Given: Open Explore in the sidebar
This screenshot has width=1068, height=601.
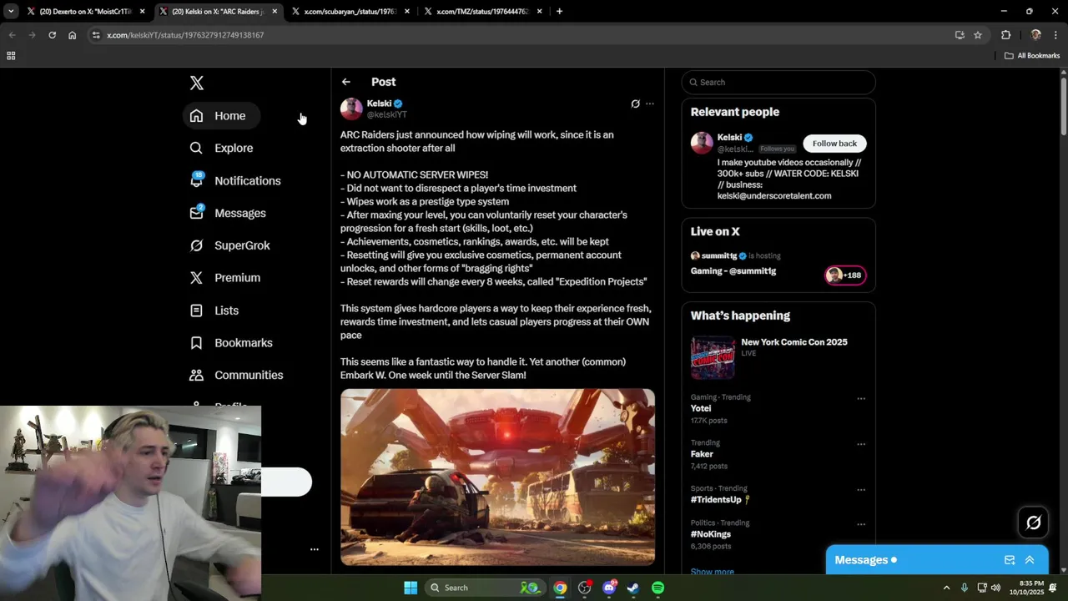Looking at the screenshot, I should (x=221, y=148).
